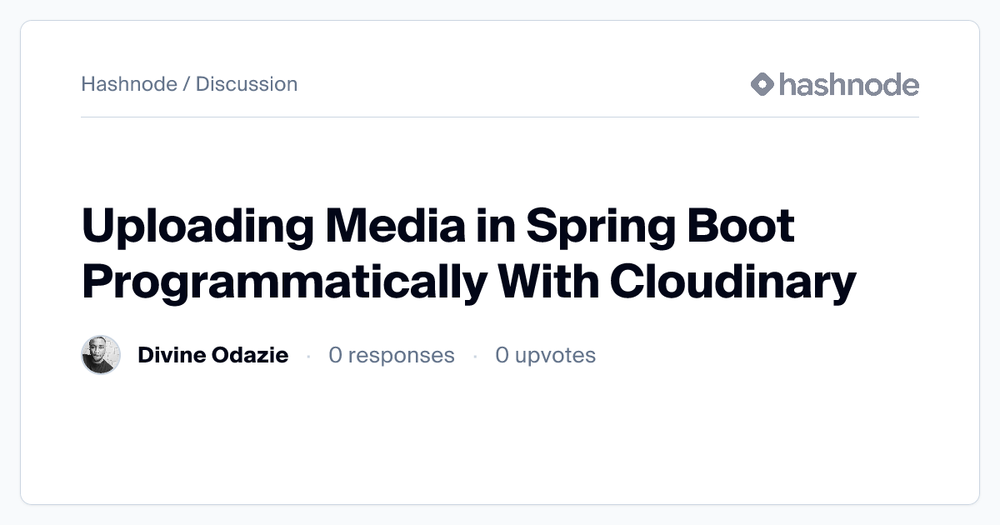This screenshot has height=525, width=1000.
Task: Click the slash between Hashnode and Discussion
Action: click(187, 84)
